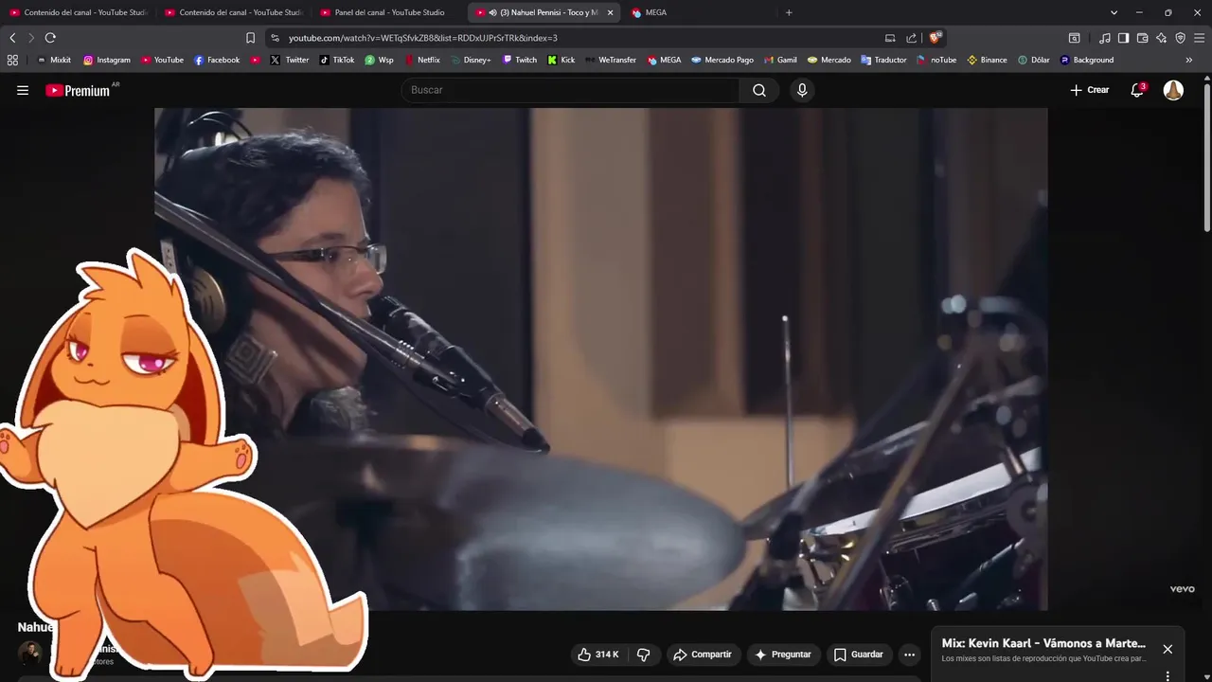The width and height of the screenshot is (1212, 682).
Task: Open Brave Playlist music note icon
Action: click(1104, 38)
